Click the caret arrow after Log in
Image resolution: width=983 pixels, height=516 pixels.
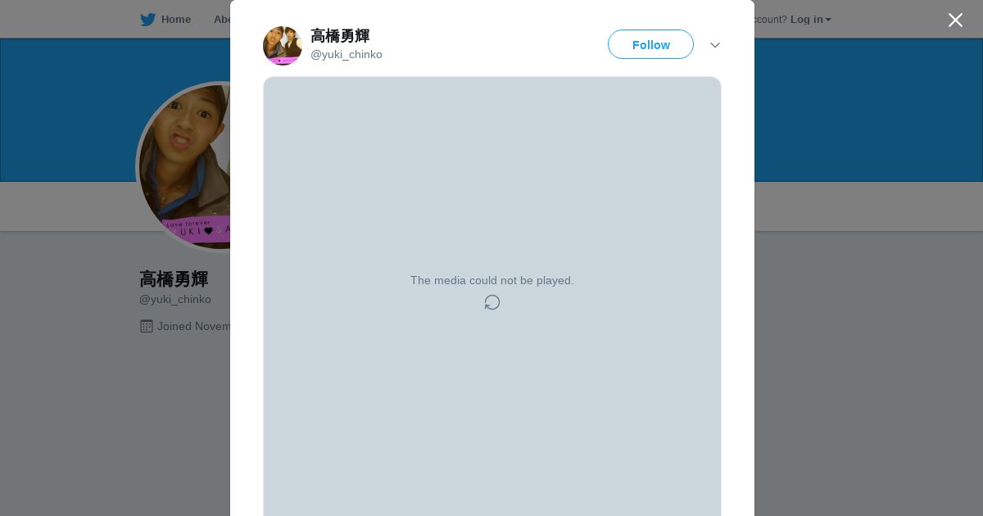(x=828, y=20)
